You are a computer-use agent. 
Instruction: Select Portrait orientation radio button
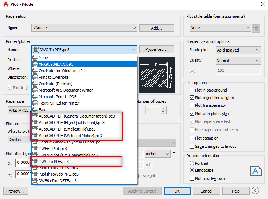click(192, 163)
